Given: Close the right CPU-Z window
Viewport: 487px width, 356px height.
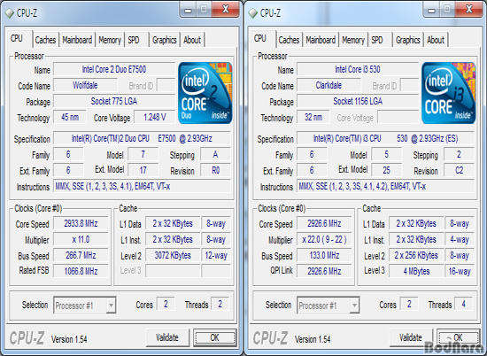Looking at the screenshot, I should 469,10.
